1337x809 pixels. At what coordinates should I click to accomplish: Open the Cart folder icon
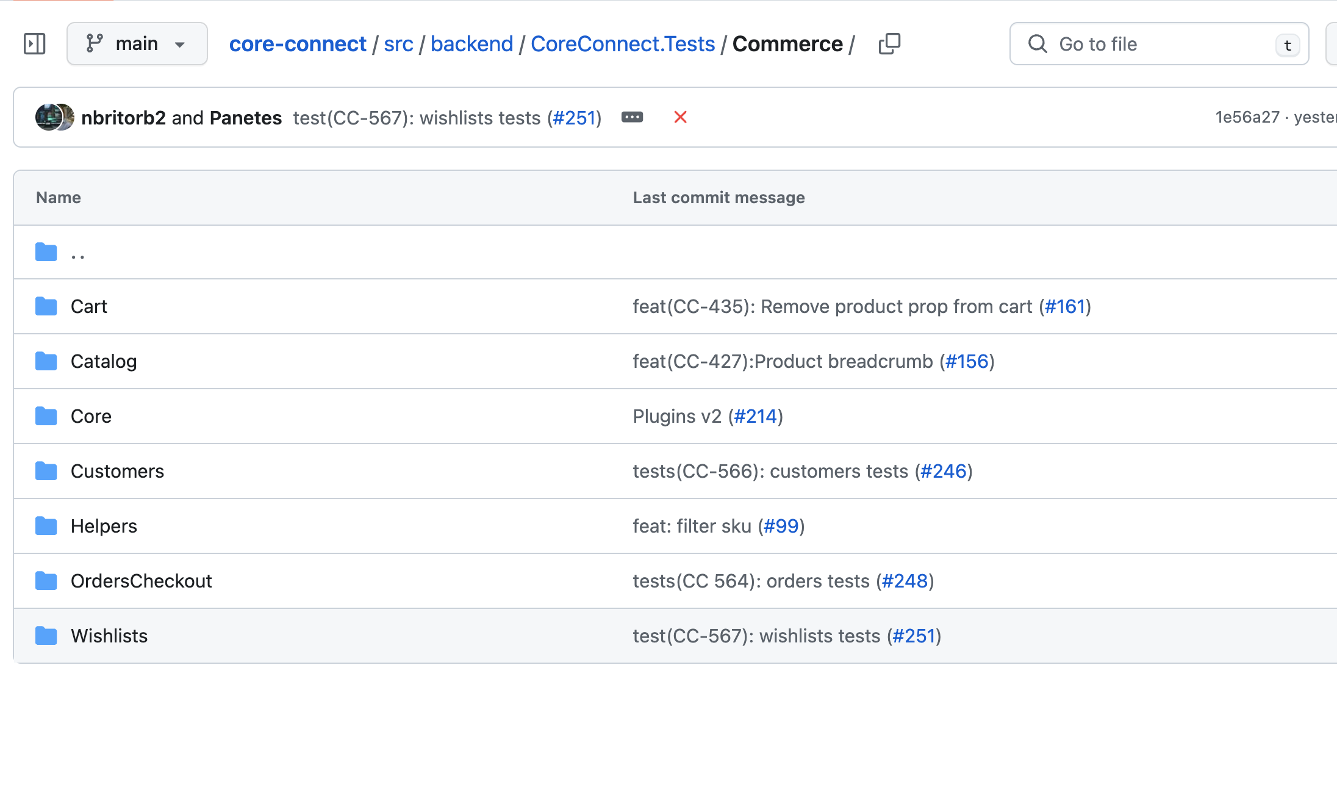[46, 306]
